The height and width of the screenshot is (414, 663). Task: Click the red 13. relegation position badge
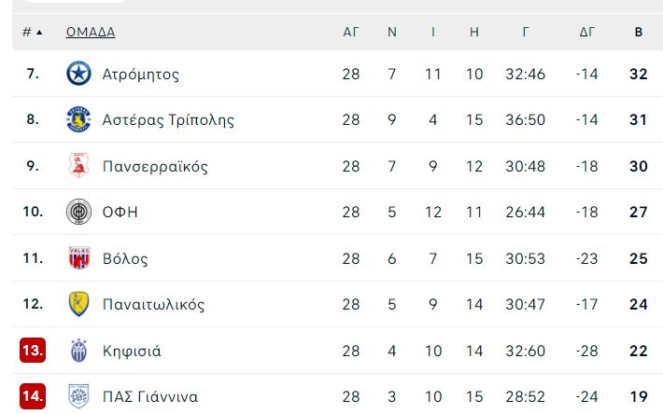pyautogui.click(x=33, y=351)
